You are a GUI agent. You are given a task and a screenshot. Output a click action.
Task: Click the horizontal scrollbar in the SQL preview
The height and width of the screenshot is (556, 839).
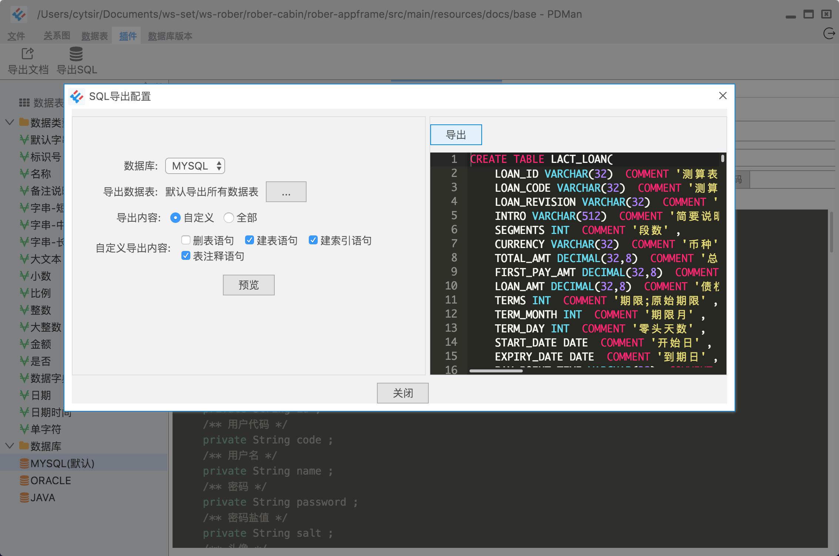coord(496,371)
